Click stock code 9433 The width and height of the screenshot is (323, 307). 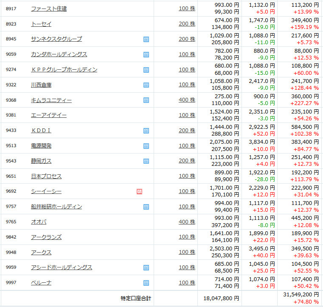click(11, 131)
